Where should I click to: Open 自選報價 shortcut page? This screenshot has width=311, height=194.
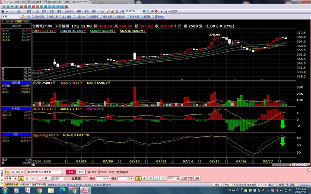coord(92,17)
